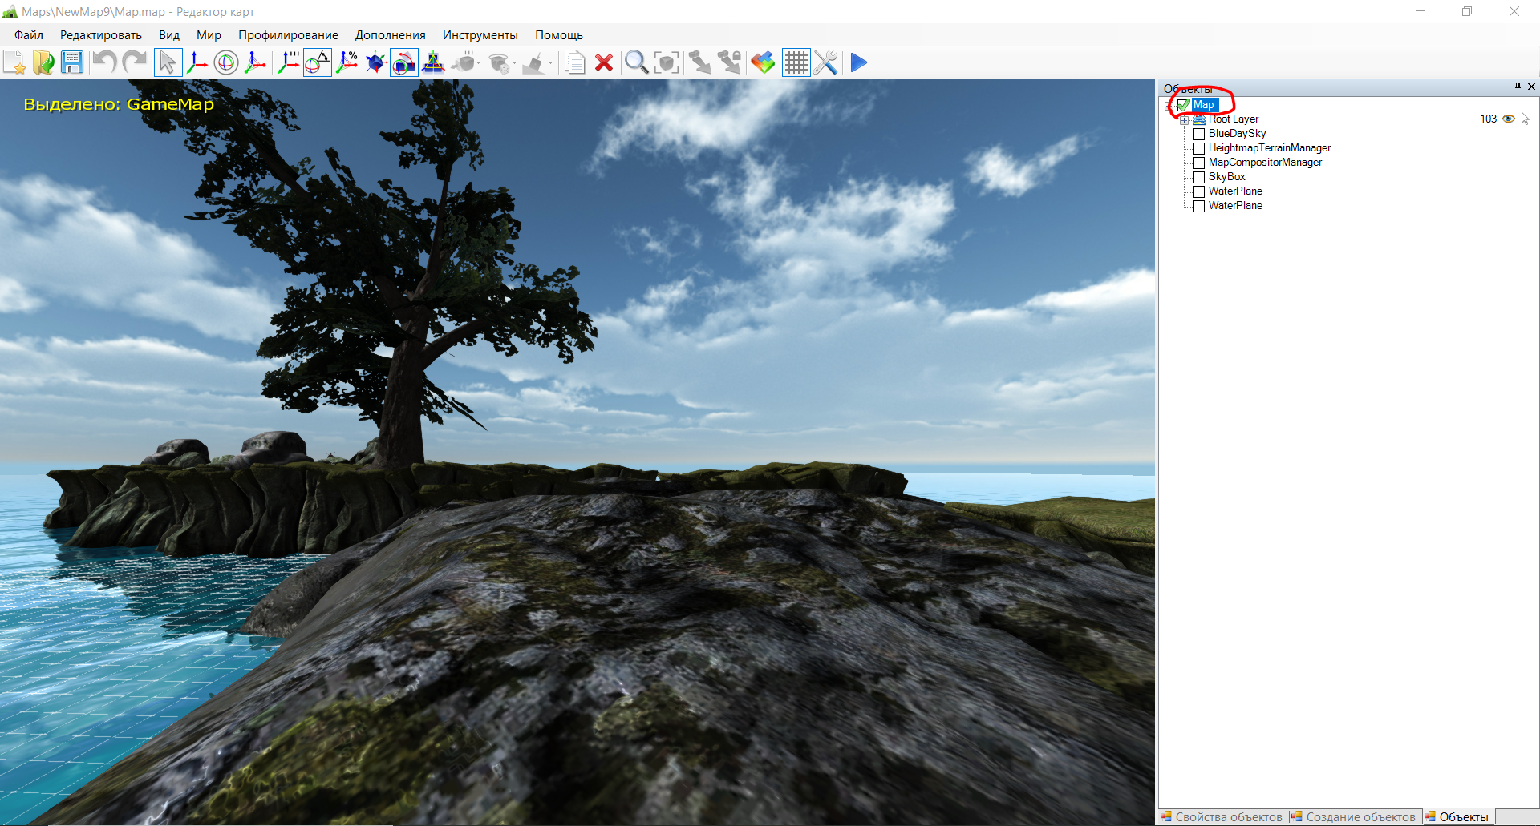Click the gray falling cube icon
The height and width of the screenshot is (826, 1540).
point(464,62)
